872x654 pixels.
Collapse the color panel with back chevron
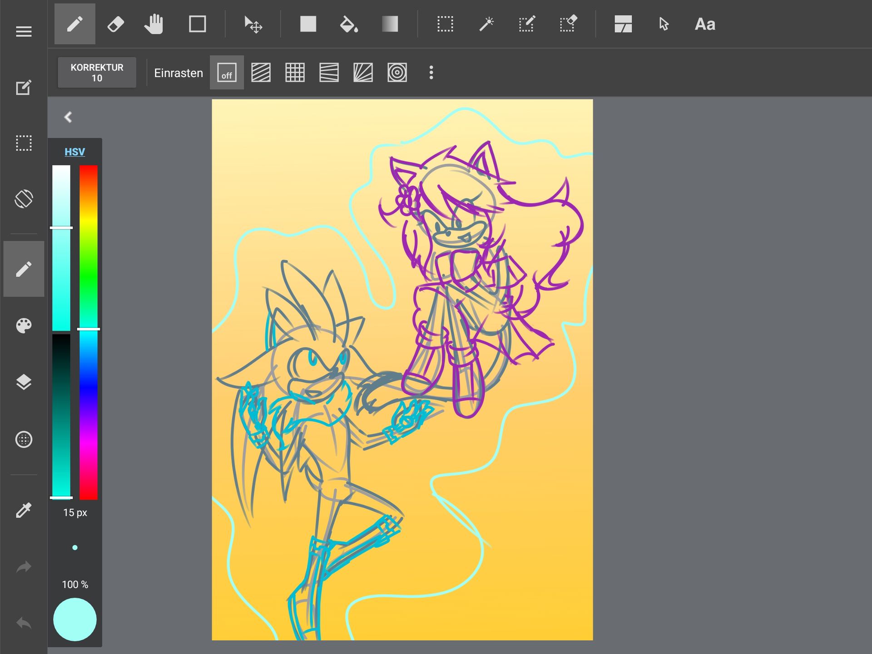coord(68,117)
